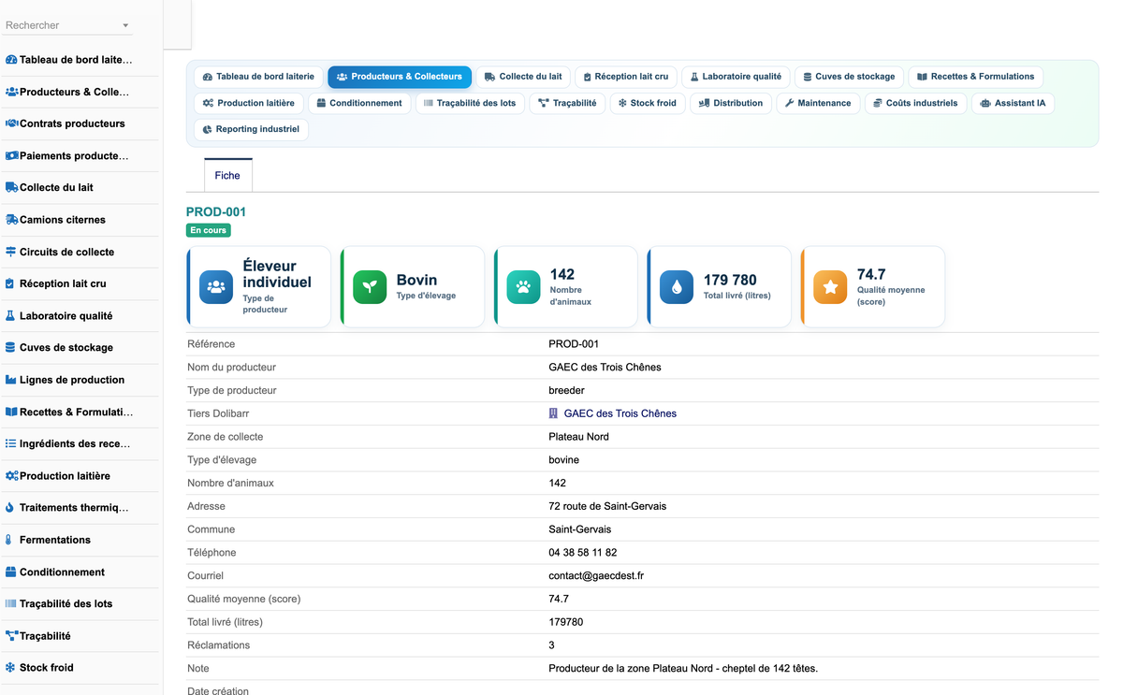The image size is (1123, 695).
Task: Click the Camions citernes truck icon
Action: (x=11, y=220)
